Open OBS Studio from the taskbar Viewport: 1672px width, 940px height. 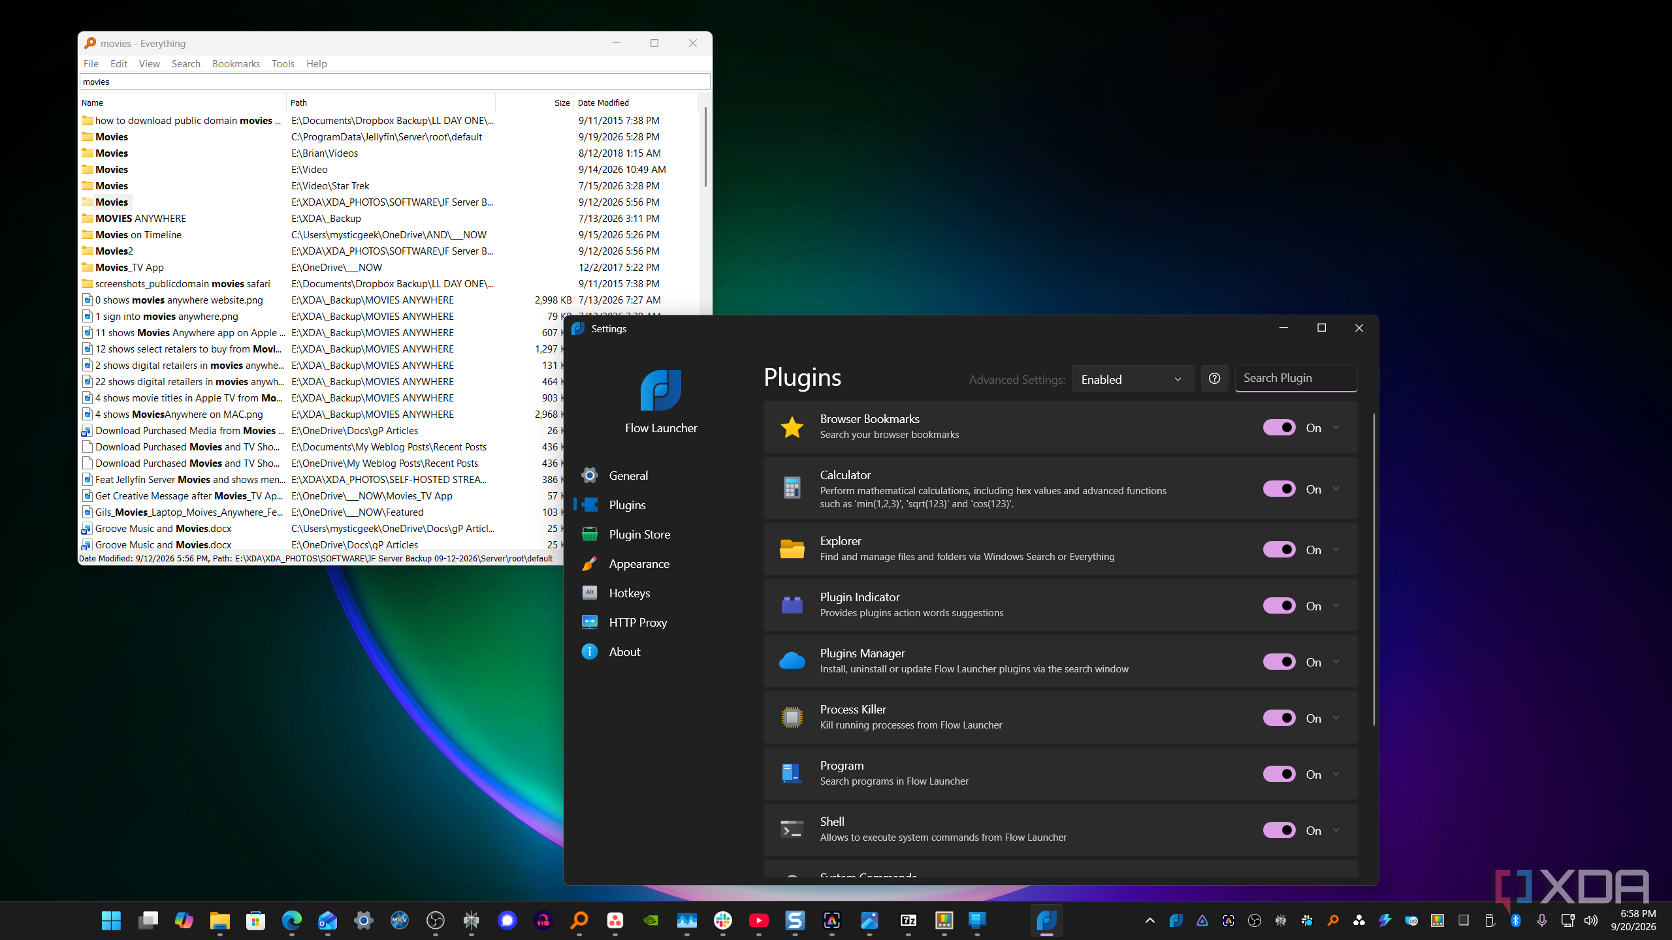pyautogui.click(x=435, y=920)
